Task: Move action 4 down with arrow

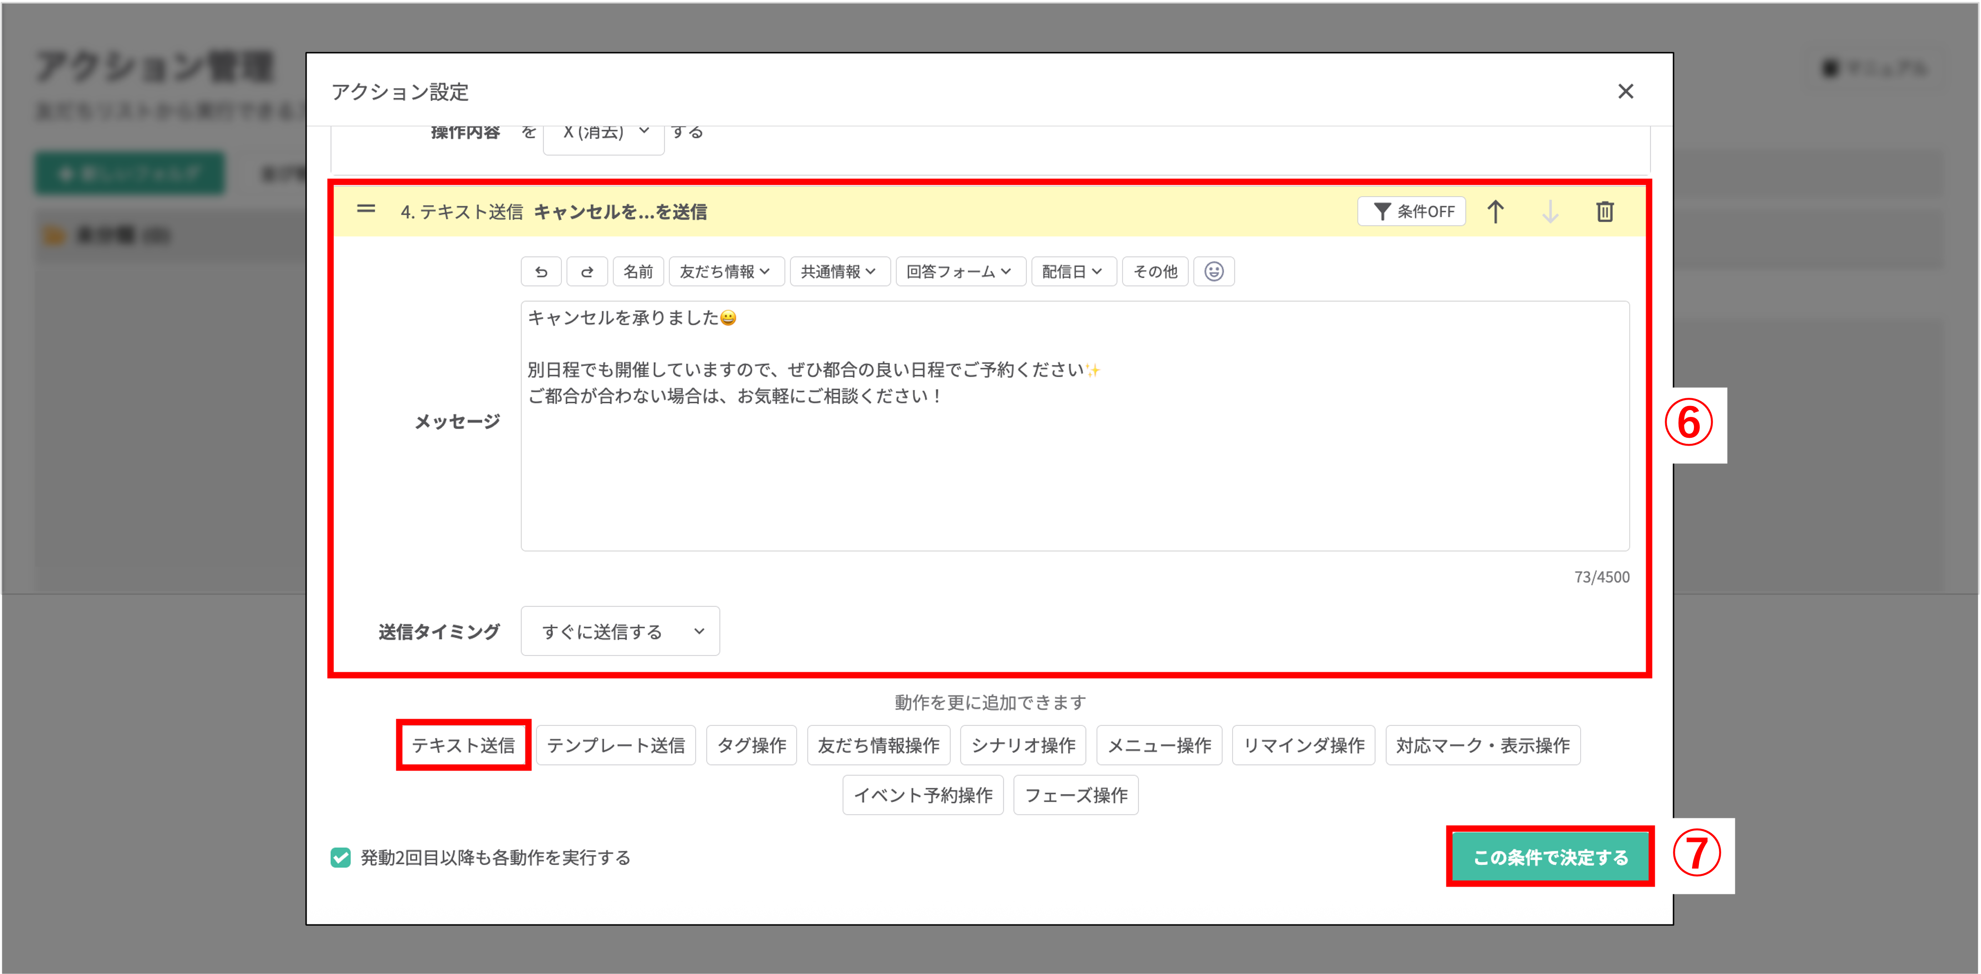Action: pos(1550,212)
